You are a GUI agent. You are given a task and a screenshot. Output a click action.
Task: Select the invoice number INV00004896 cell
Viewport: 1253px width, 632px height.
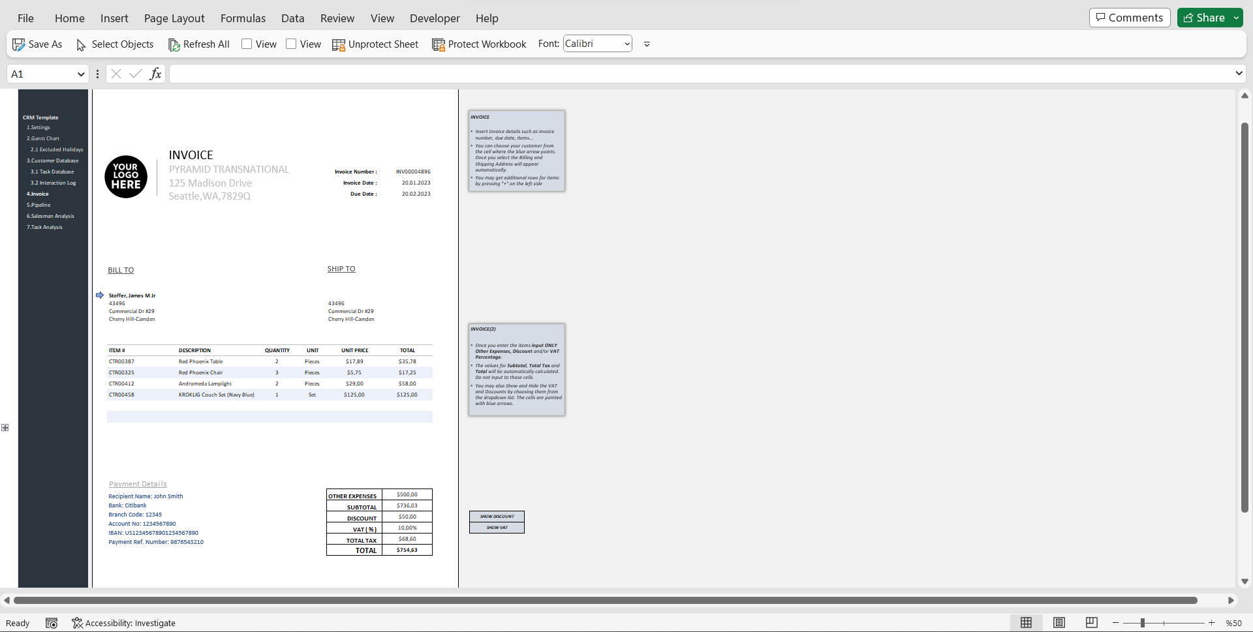(413, 172)
